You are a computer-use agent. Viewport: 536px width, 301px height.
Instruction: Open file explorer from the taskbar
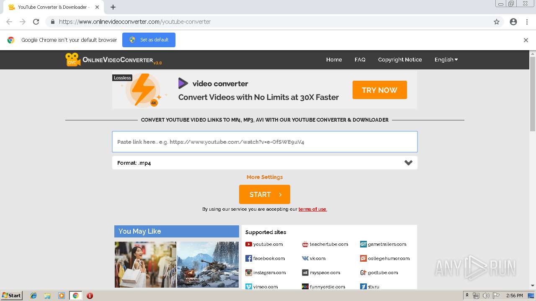coord(47,296)
